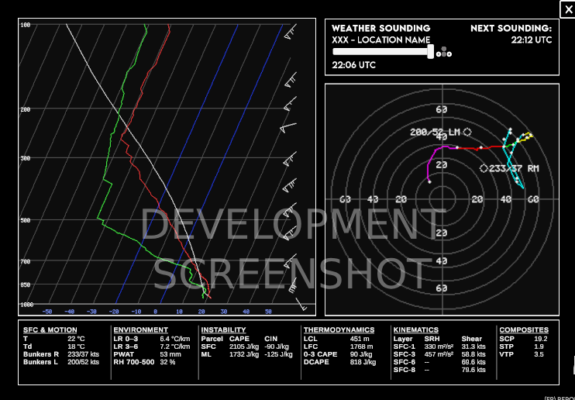Select the LM storm motion marker on the hodograph
Screen dimensions: 575x400
[x=467, y=132]
